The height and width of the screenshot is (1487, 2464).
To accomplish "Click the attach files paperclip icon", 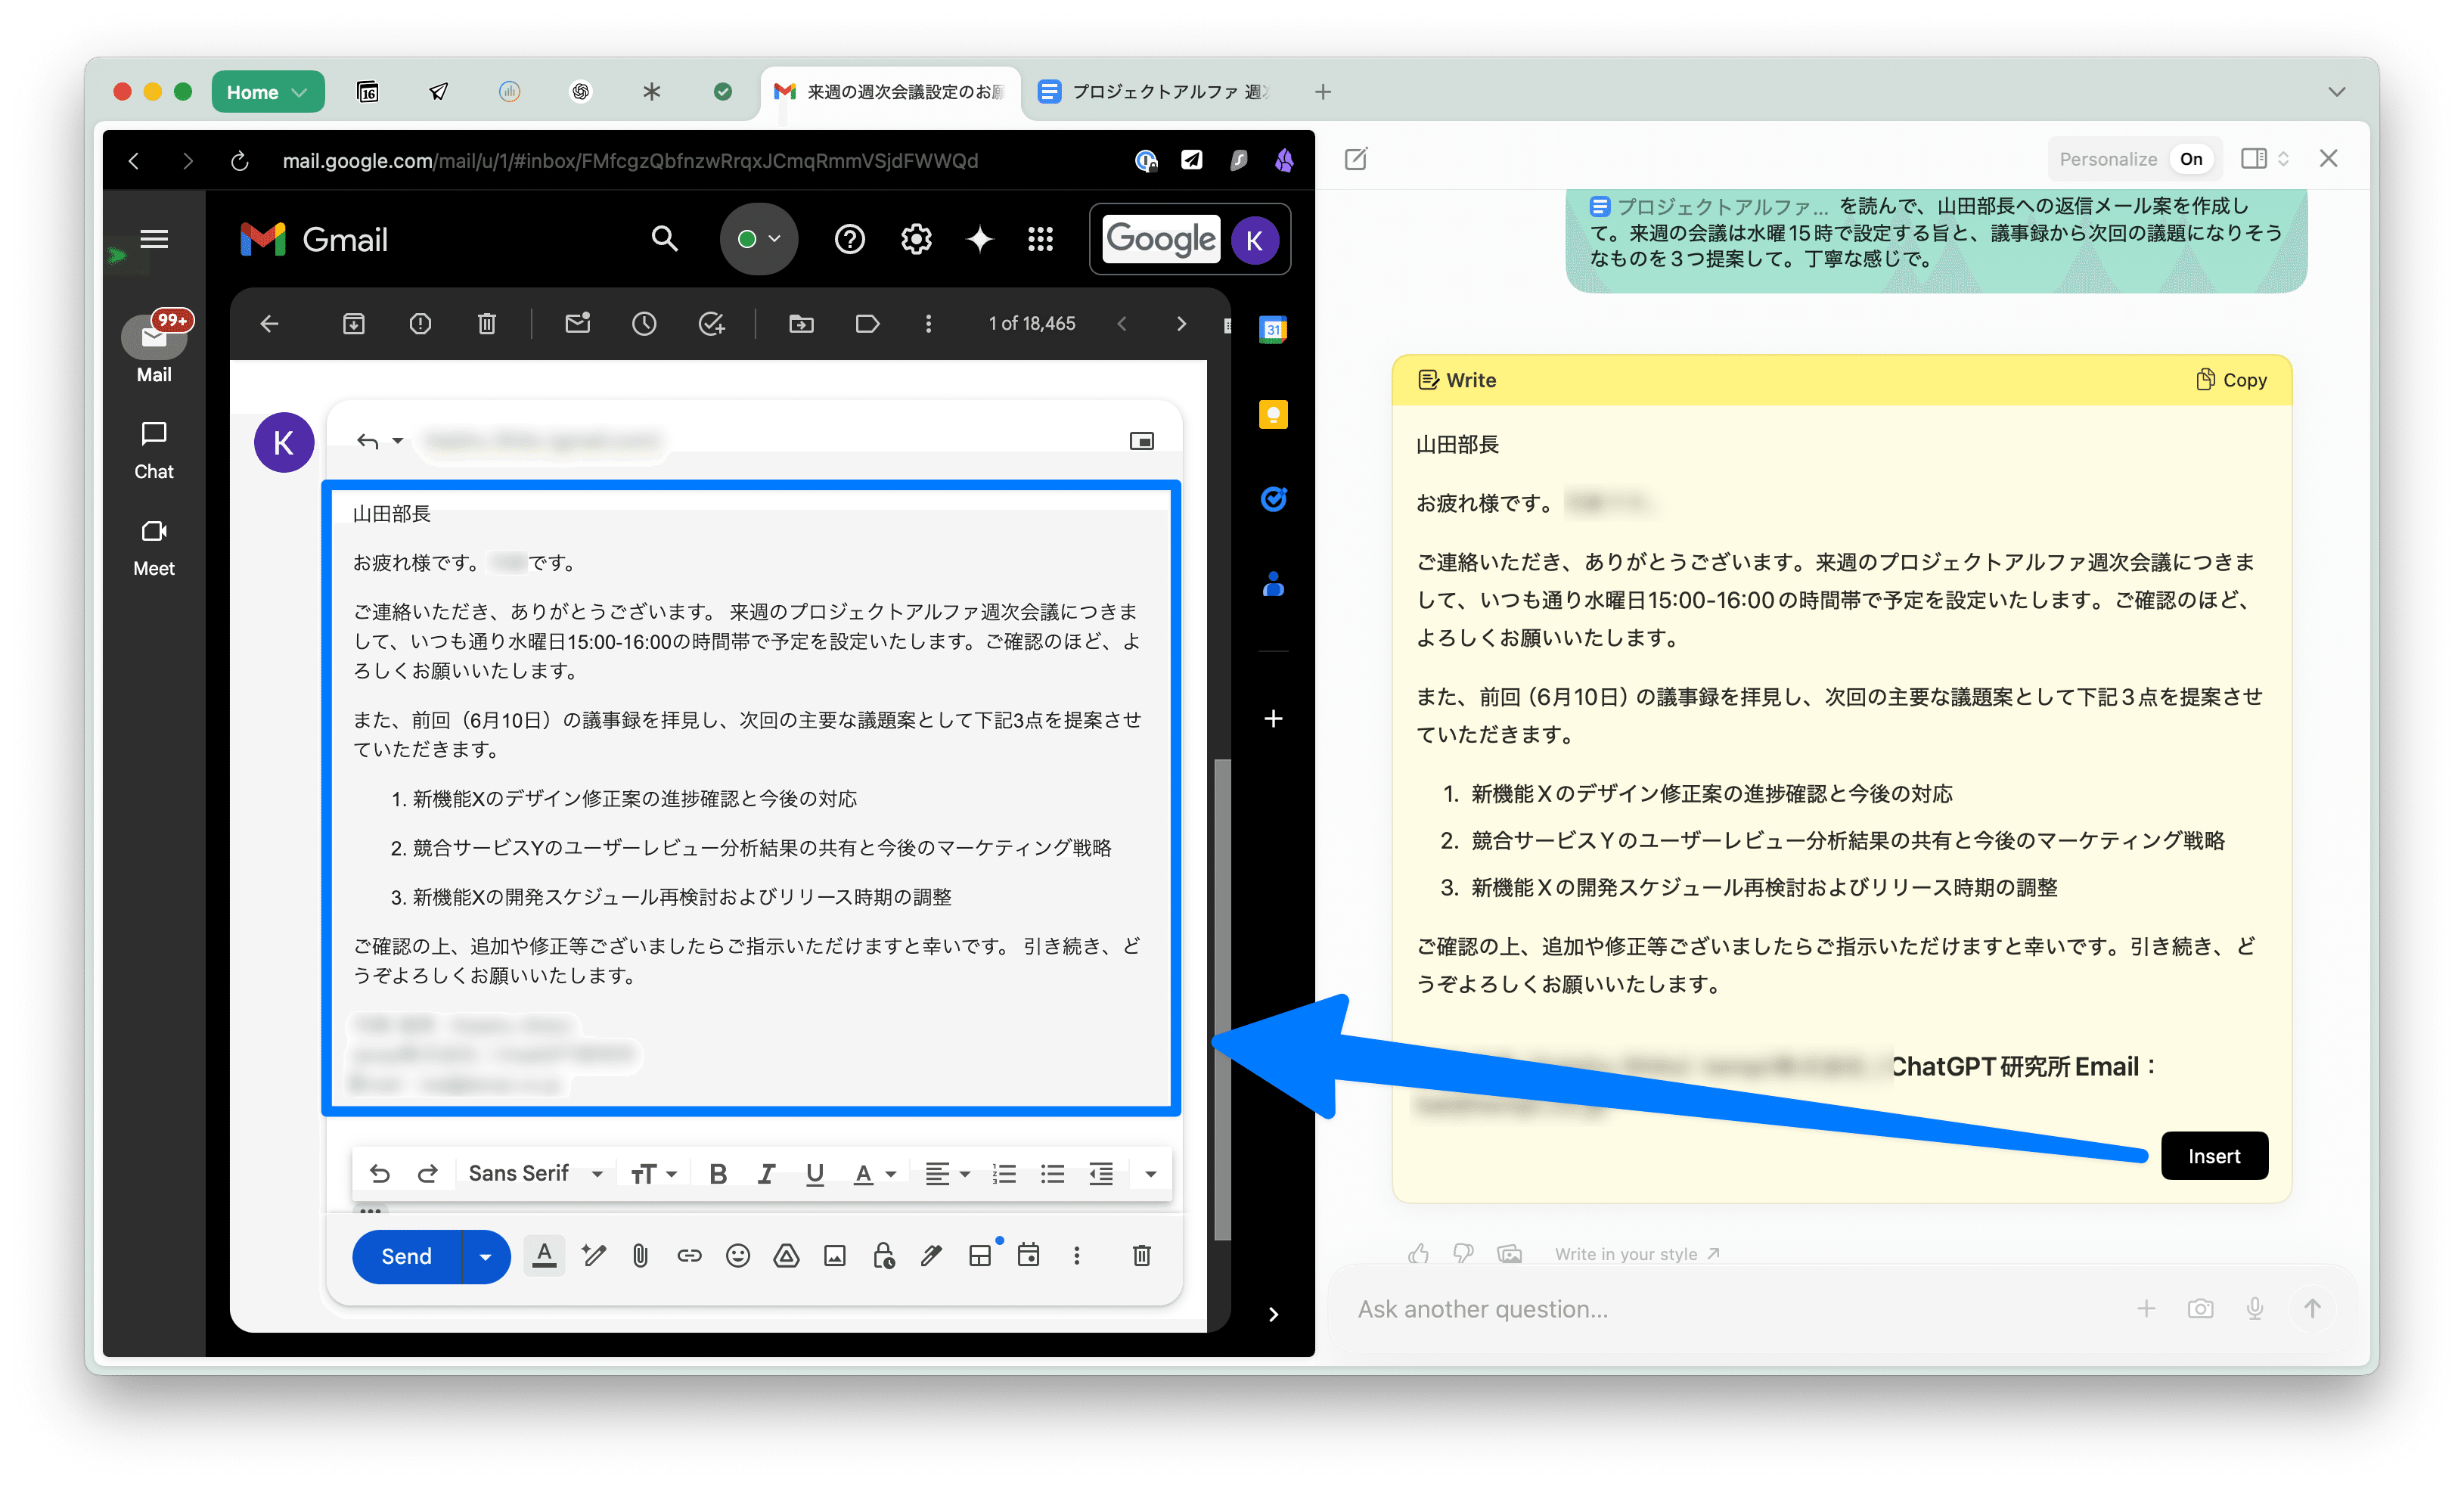I will tap(640, 1256).
